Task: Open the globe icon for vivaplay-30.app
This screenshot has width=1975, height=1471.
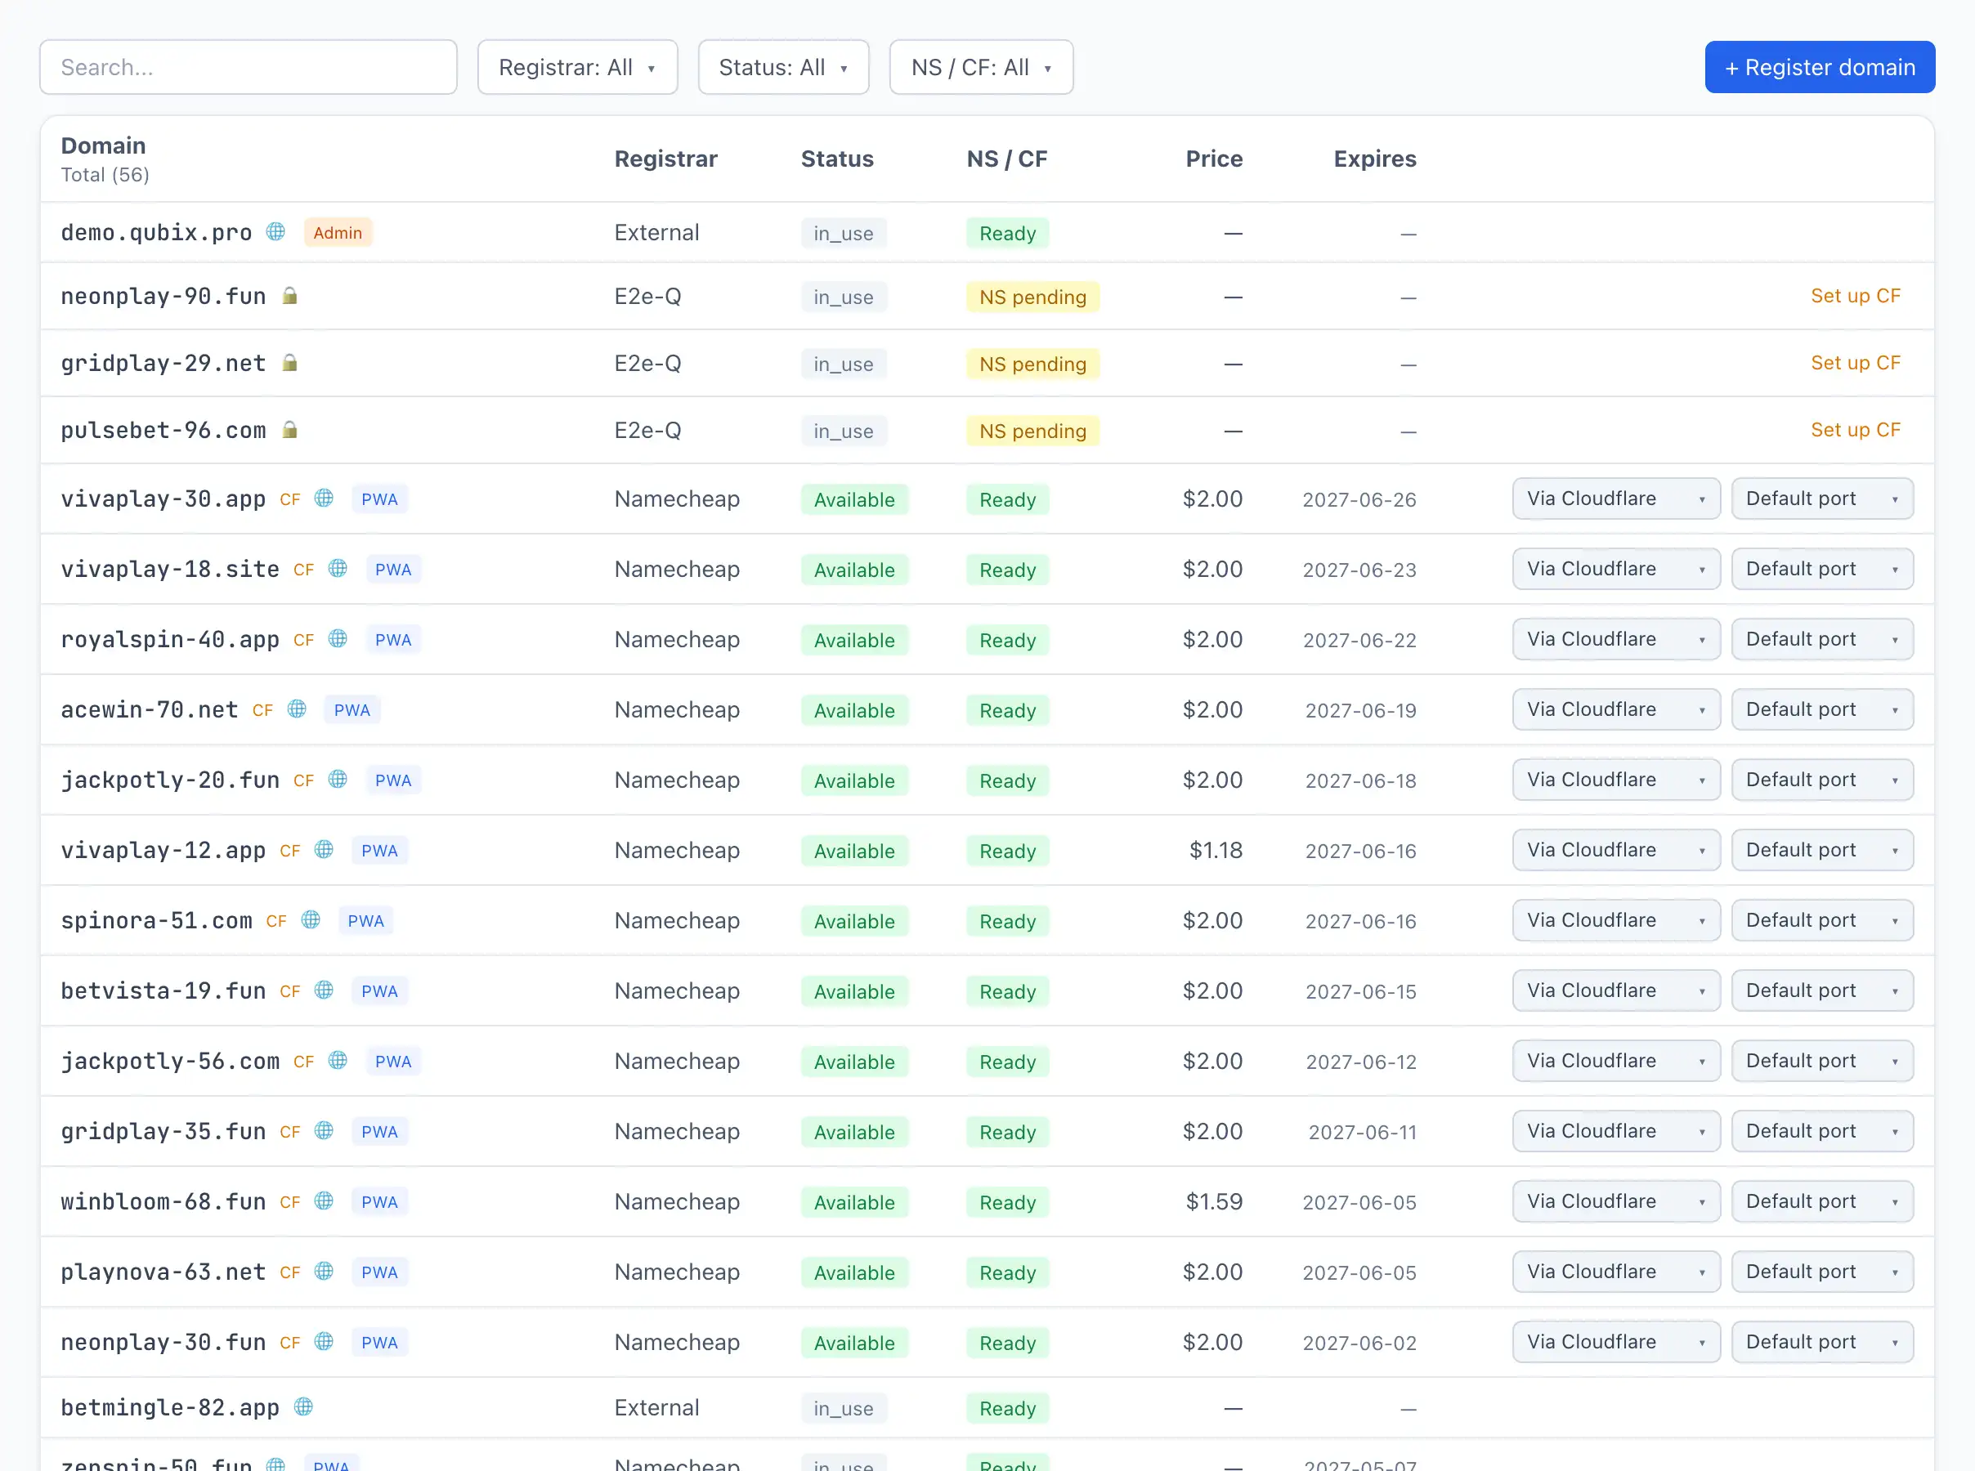Action: [x=324, y=498]
